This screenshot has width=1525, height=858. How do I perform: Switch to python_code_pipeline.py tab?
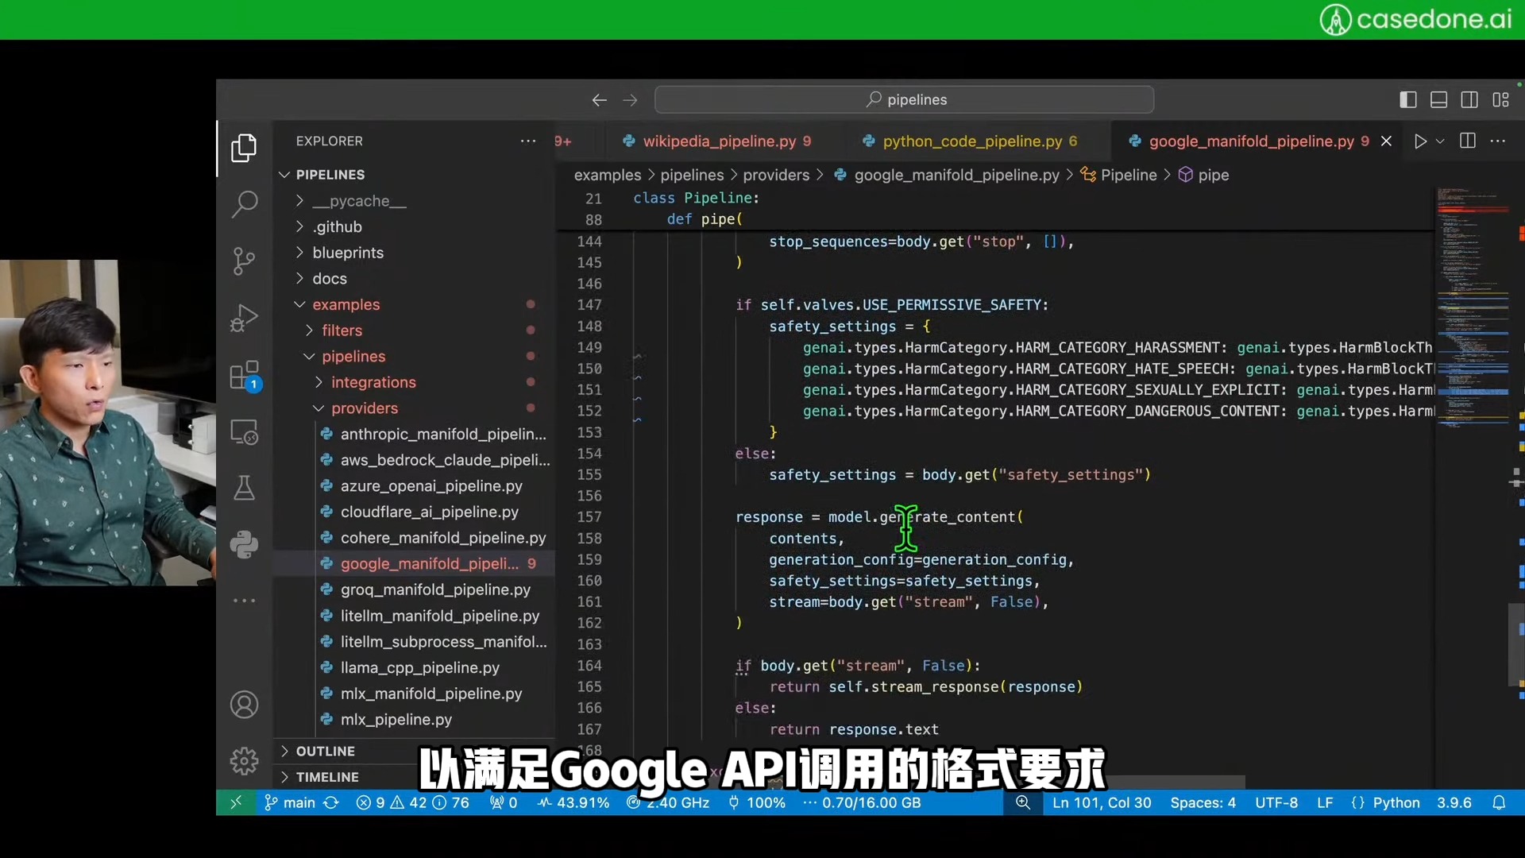971,141
